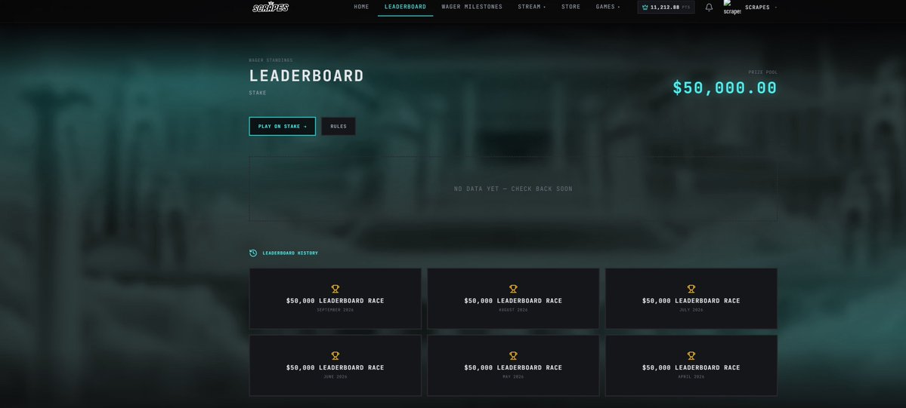This screenshot has width=906, height=408.
Task: Open the Rules button
Action: pyautogui.click(x=338, y=127)
